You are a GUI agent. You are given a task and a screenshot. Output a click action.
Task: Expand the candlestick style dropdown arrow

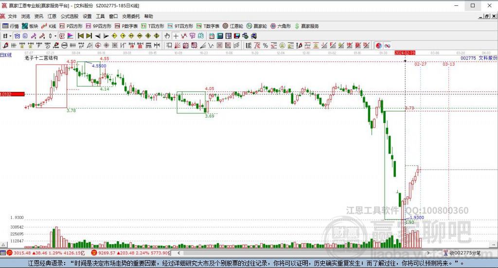click(55, 36)
